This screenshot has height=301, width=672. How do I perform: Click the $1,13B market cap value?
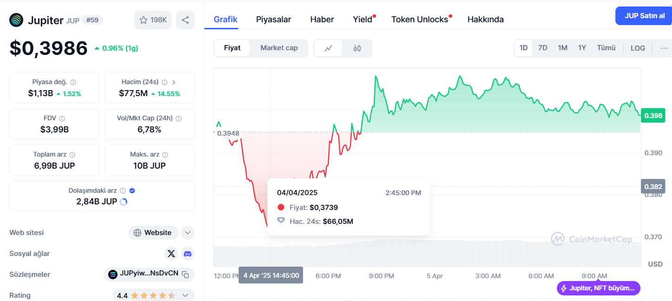click(40, 93)
